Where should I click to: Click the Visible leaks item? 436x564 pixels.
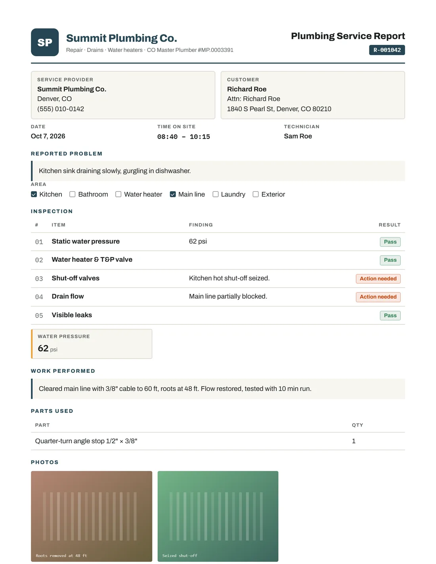pyautogui.click(x=72, y=315)
